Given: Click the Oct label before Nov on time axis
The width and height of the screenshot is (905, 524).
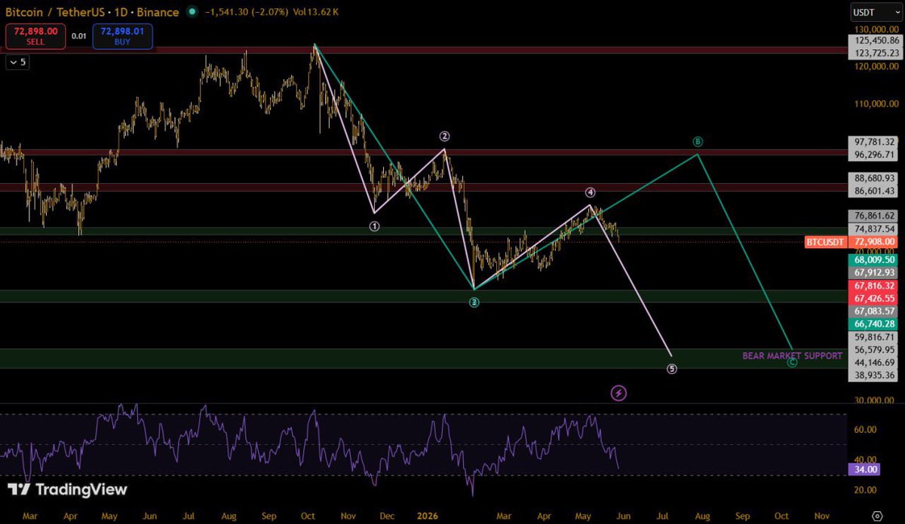Looking at the screenshot, I should tap(781, 516).
